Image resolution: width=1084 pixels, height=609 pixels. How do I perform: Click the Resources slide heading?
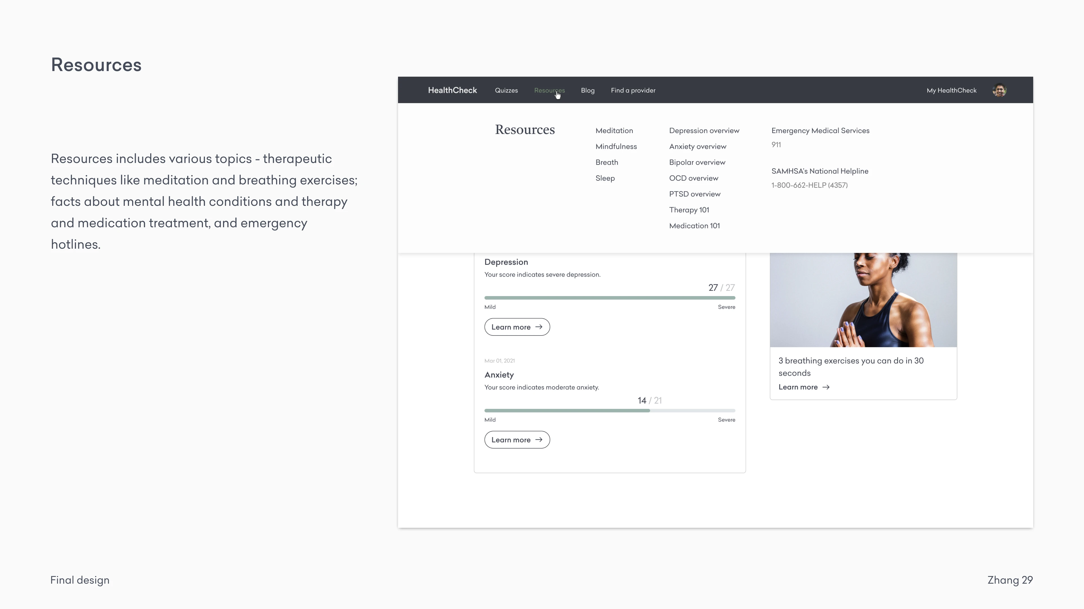pyautogui.click(x=96, y=65)
